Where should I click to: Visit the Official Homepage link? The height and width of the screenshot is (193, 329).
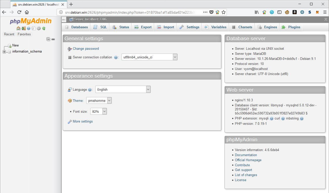pyautogui.click(x=248, y=160)
